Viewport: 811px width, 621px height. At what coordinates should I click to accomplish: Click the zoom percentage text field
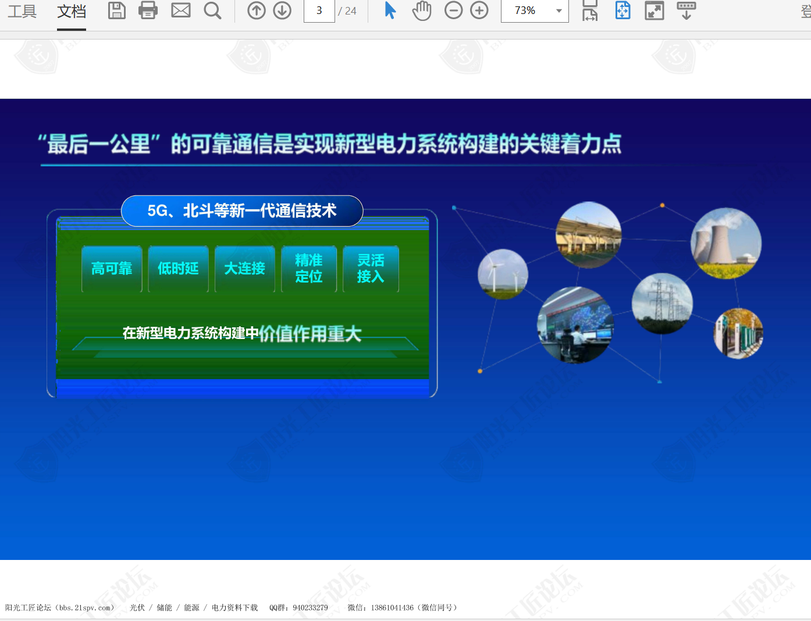click(526, 10)
